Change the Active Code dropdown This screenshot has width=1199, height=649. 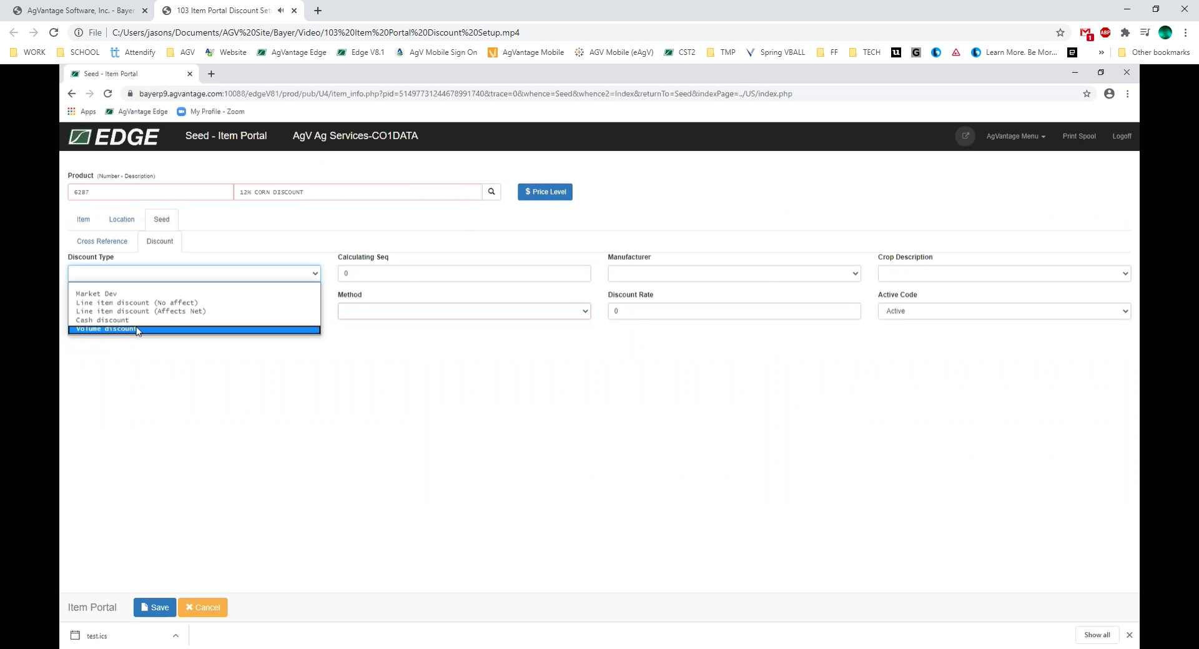pos(1004,311)
